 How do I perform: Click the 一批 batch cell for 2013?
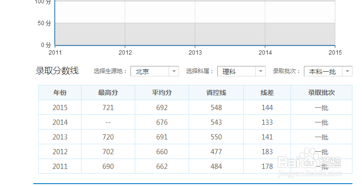[322, 137]
